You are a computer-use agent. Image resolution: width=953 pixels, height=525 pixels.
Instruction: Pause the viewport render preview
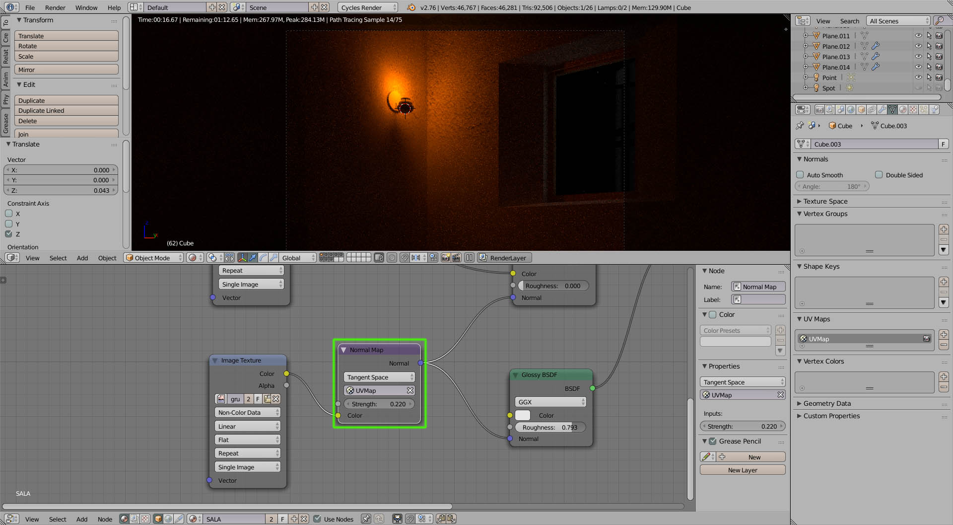click(x=469, y=258)
